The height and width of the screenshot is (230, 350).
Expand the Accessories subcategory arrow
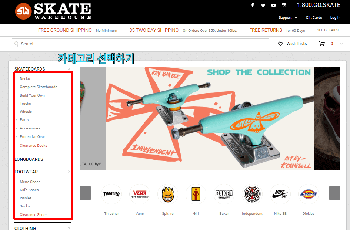(16, 128)
